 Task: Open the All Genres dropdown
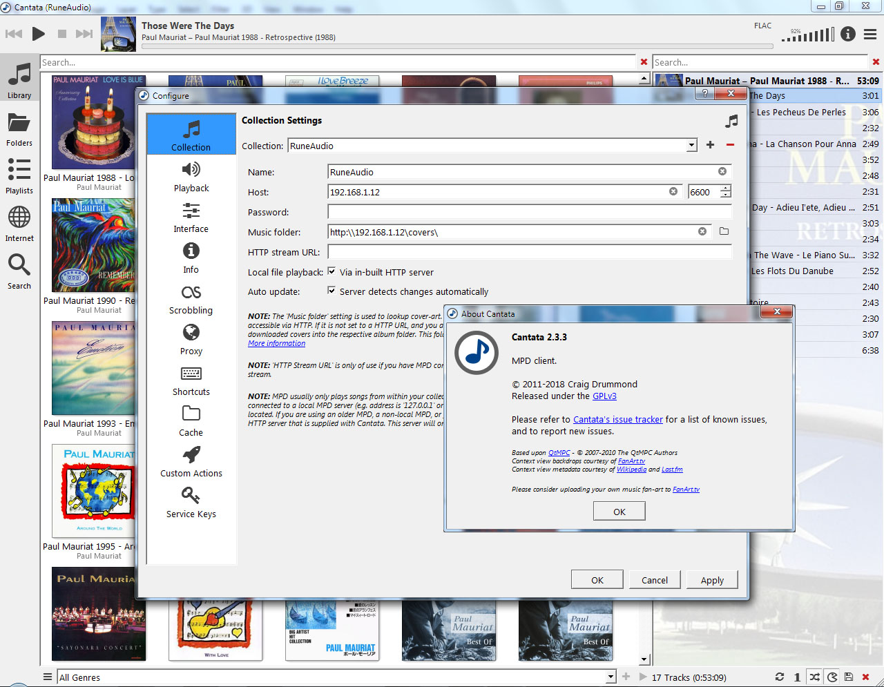[336, 677]
